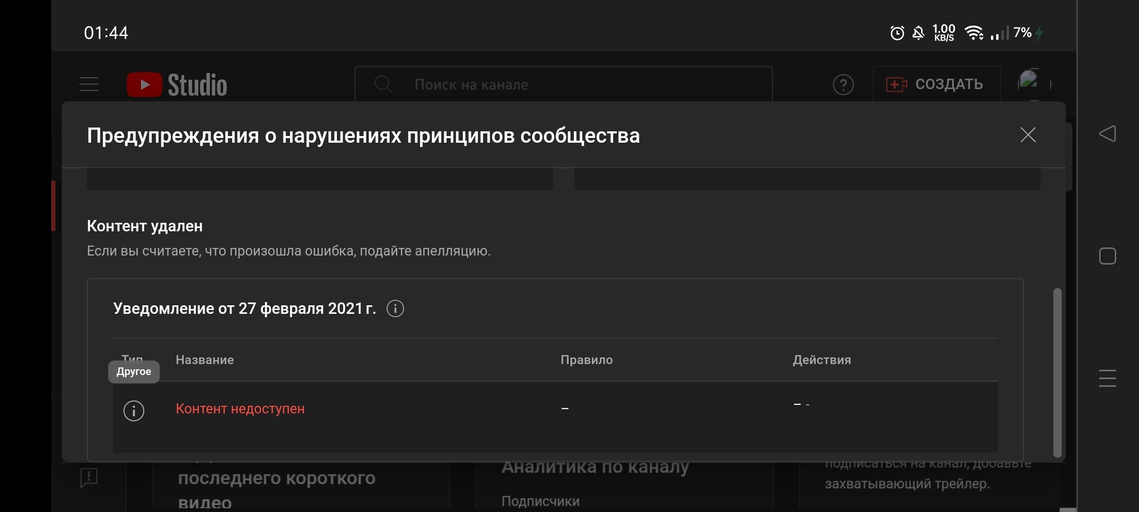Viewport: 1139px width, 512px height.
Task: Click the dialog title 'Предупреждения о нарушениях принципов сообщества'
Action: pos(363,136)
